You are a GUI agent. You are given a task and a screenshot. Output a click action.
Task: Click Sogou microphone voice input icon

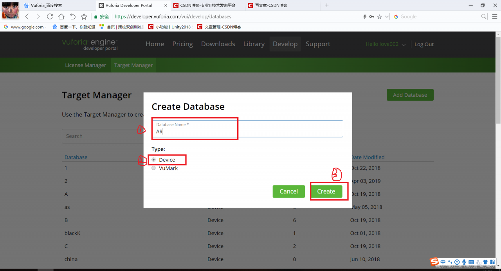[x=464, y=262]
